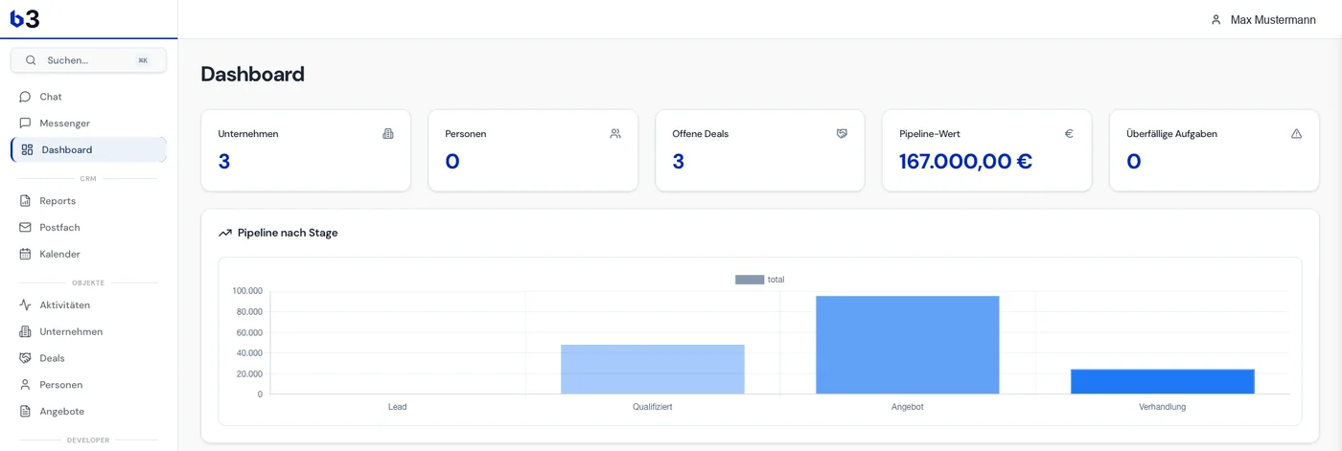
Task: Click the OBJEKTE section label
Action: click(x=88, y=283)
